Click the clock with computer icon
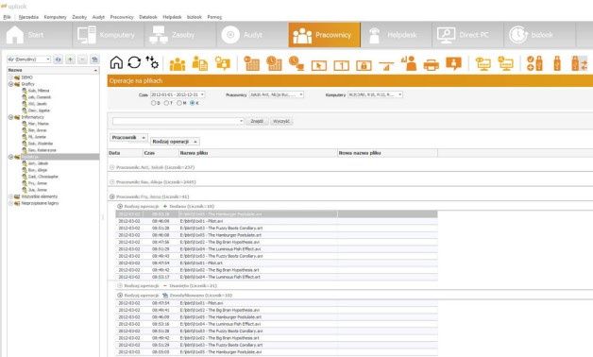 296,63
